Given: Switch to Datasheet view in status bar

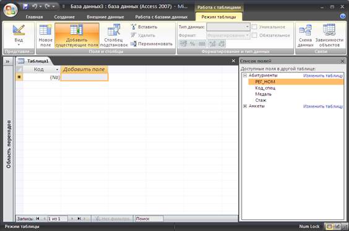Looking at the screenshot, I should (329, 226).
